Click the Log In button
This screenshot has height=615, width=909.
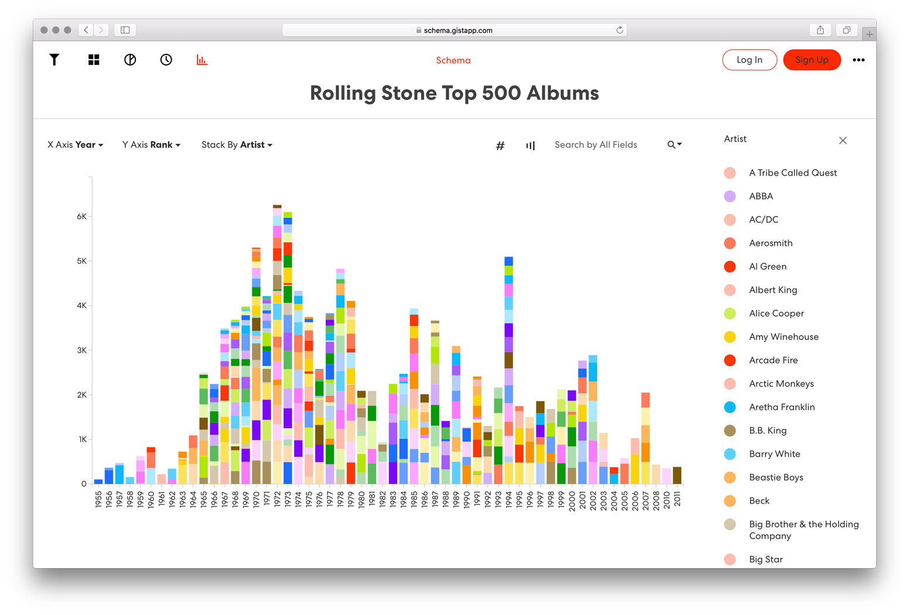750,60
